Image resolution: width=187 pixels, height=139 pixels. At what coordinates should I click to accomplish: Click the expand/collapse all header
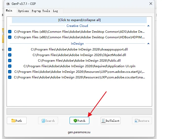[x=79, y=20]
